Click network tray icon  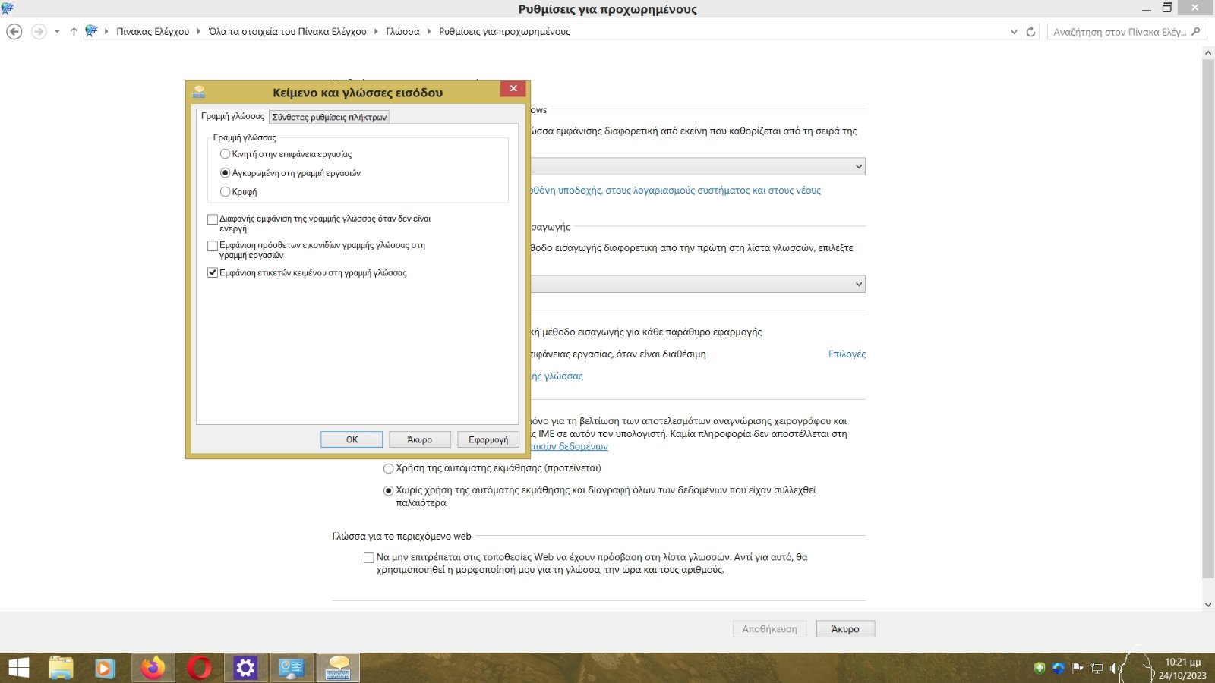tap(1097, 668)
